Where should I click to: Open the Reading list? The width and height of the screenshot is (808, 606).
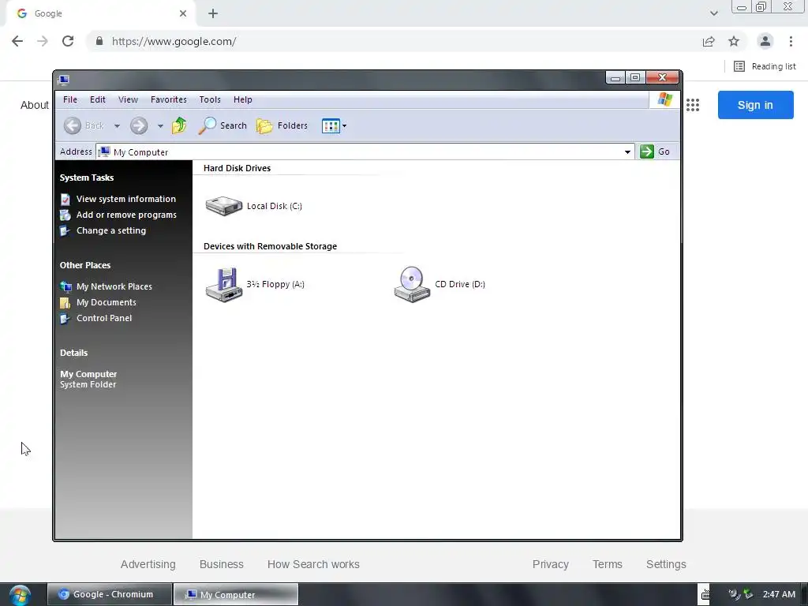click(765, 66)
